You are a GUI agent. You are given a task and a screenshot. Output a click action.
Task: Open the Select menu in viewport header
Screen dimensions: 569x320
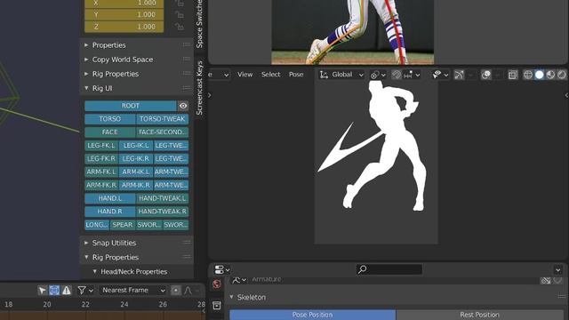[x=270, y=75]
